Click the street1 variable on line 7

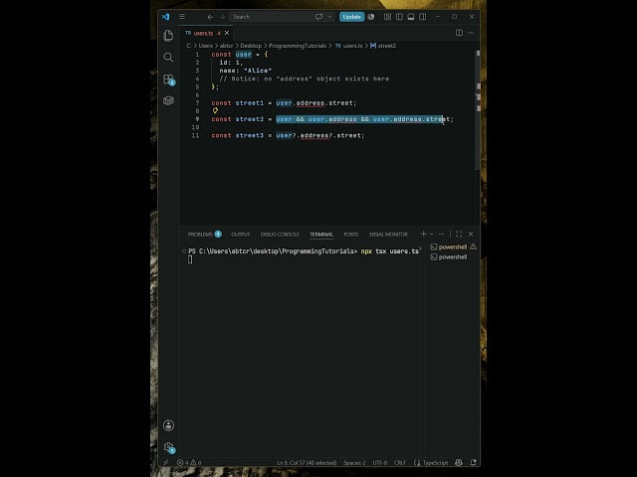[x=250, y=103]
